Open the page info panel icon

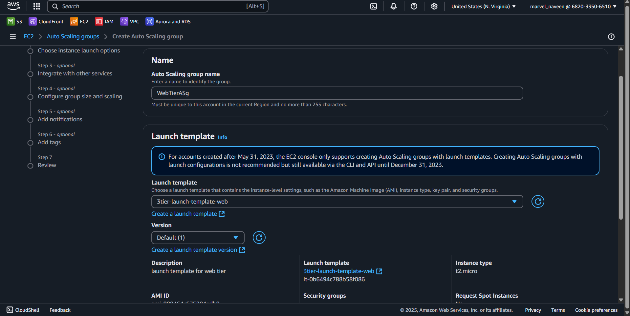(x=611, y=37)
